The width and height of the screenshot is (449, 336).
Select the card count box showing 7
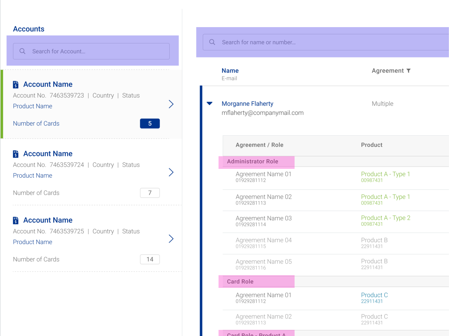tap(150, 193)
